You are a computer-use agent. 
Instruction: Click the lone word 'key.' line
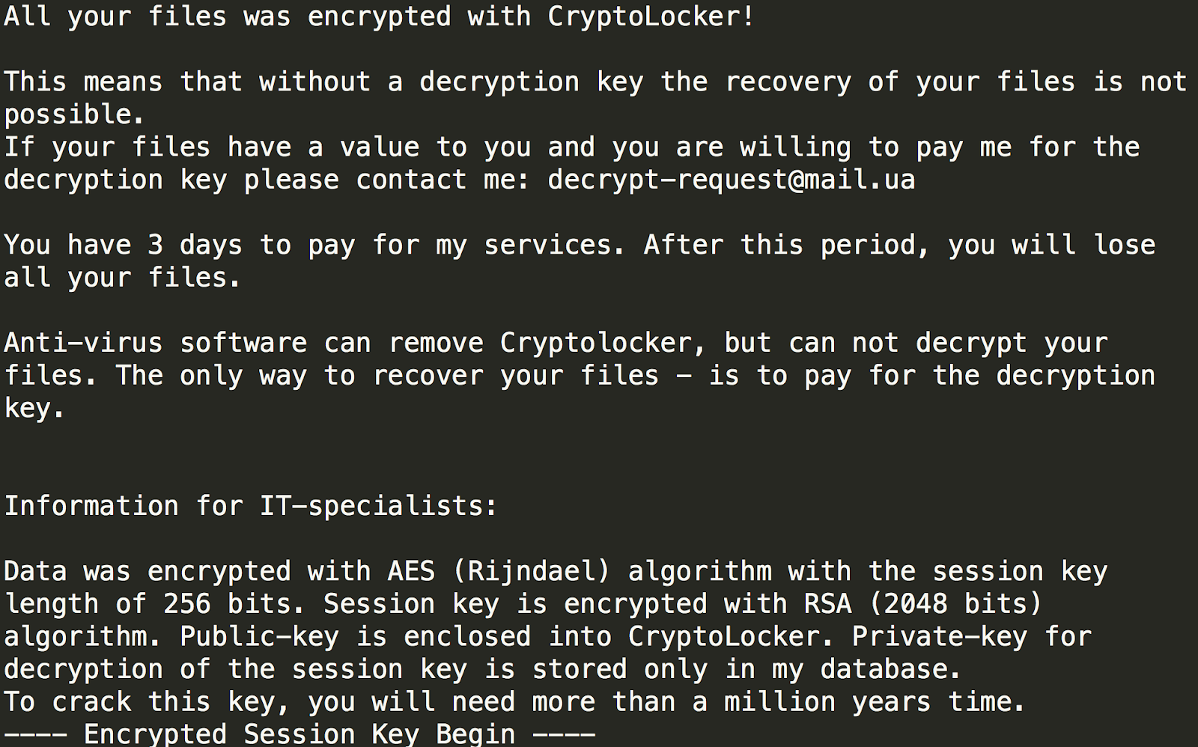(x=35, y=409)
